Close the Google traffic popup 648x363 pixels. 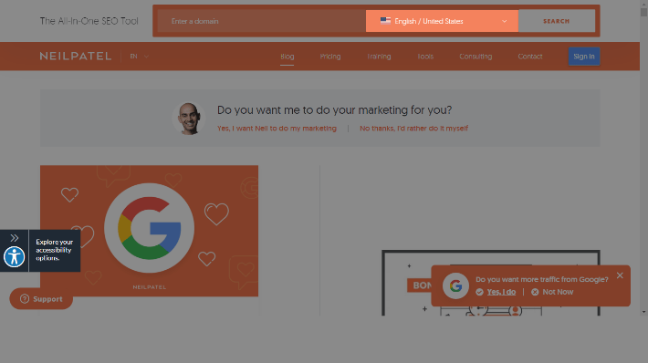(620, 275)
